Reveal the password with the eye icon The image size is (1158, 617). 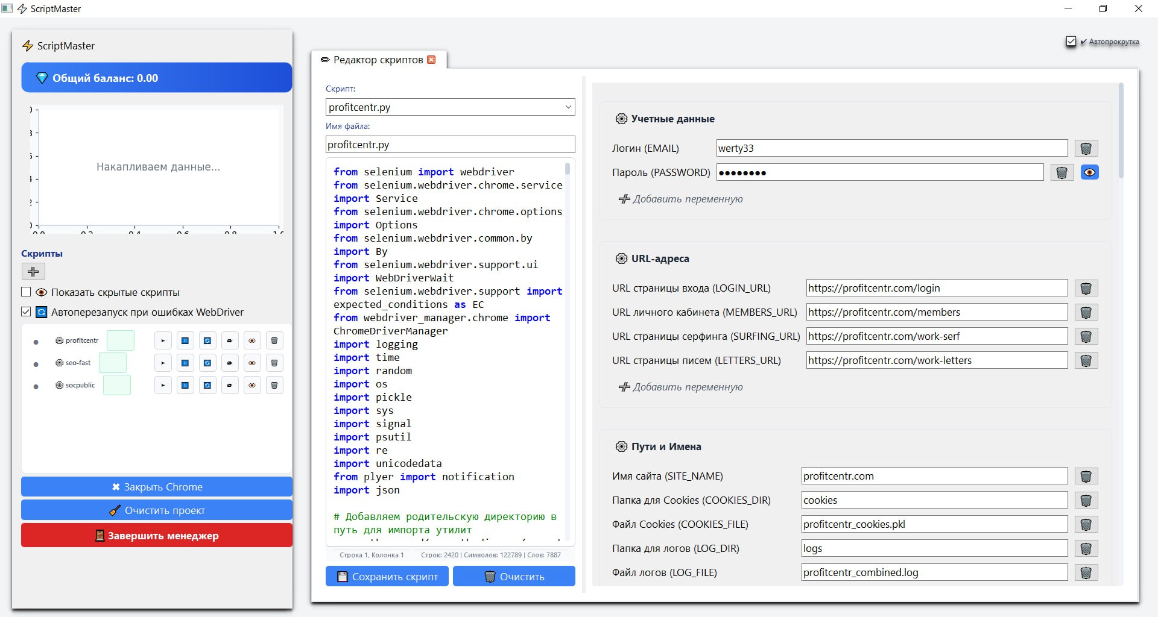pos(1089,172)
